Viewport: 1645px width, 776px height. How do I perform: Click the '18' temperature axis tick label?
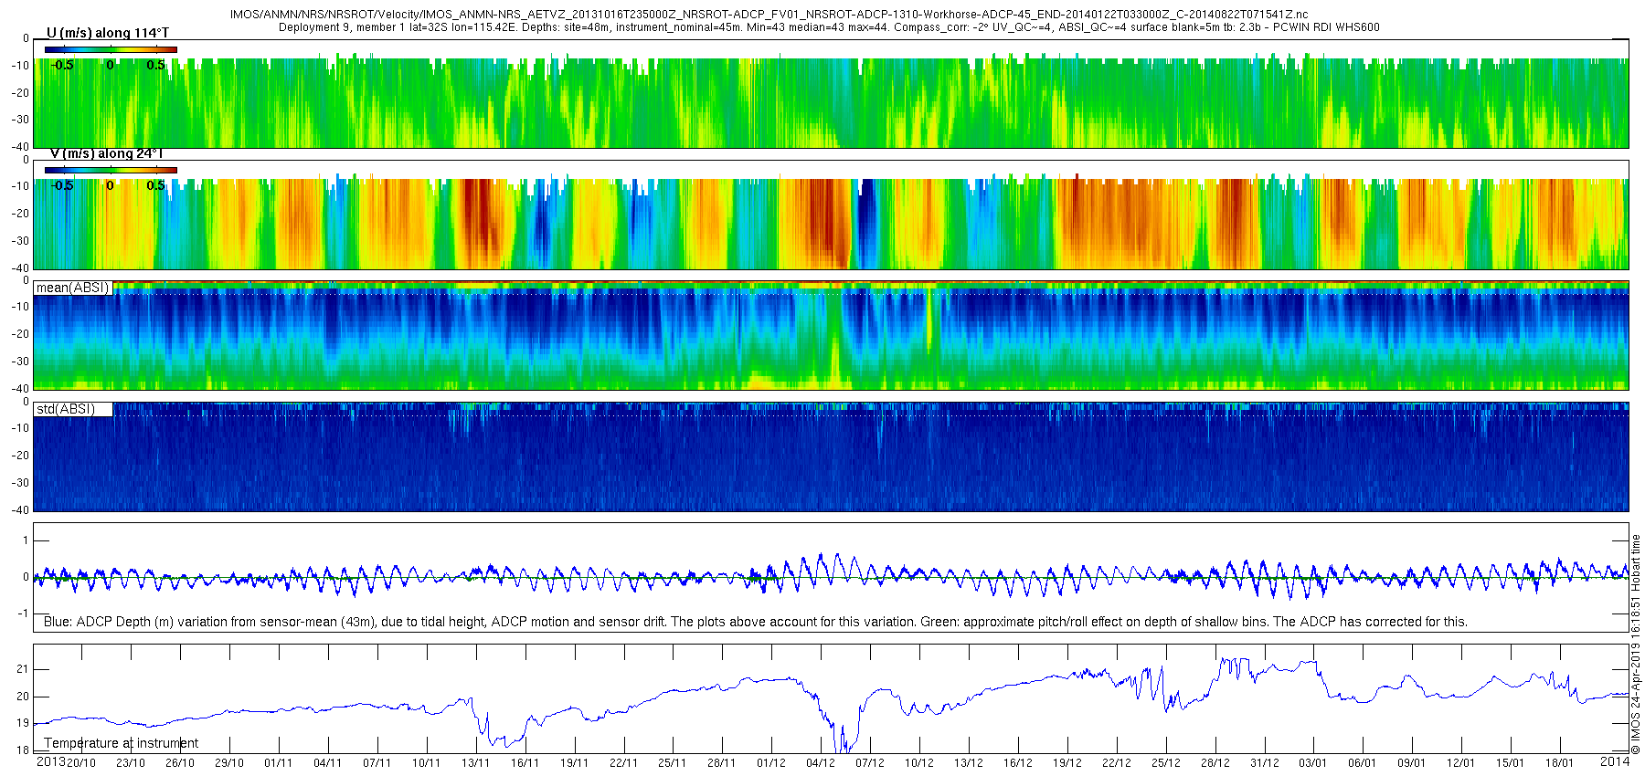[23, 750]
